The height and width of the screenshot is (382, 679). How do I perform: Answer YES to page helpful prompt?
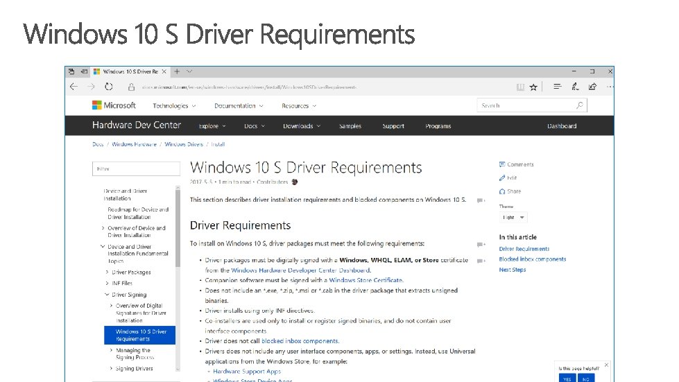point(567,379)
